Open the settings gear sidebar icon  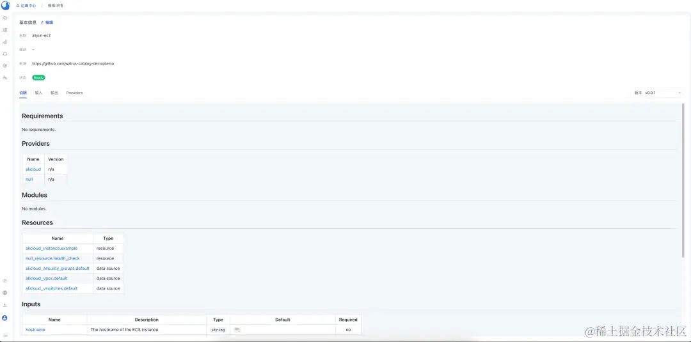point(5,66)
